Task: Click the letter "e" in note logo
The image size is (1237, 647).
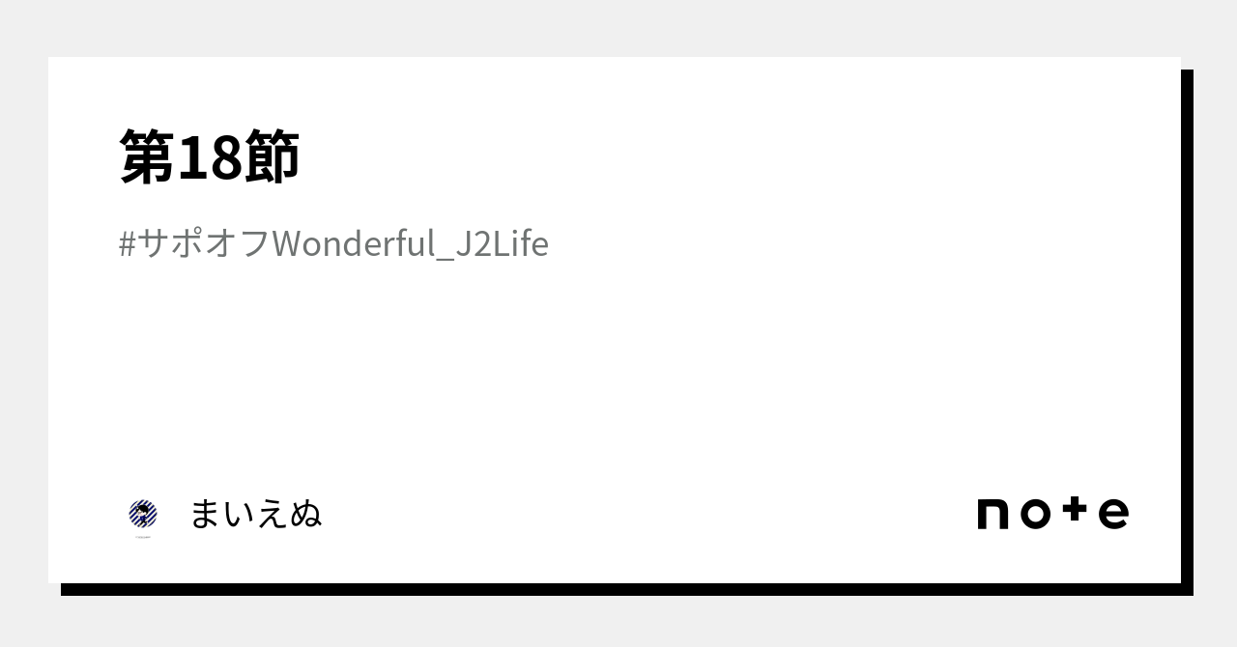Action: (1113, 514)
